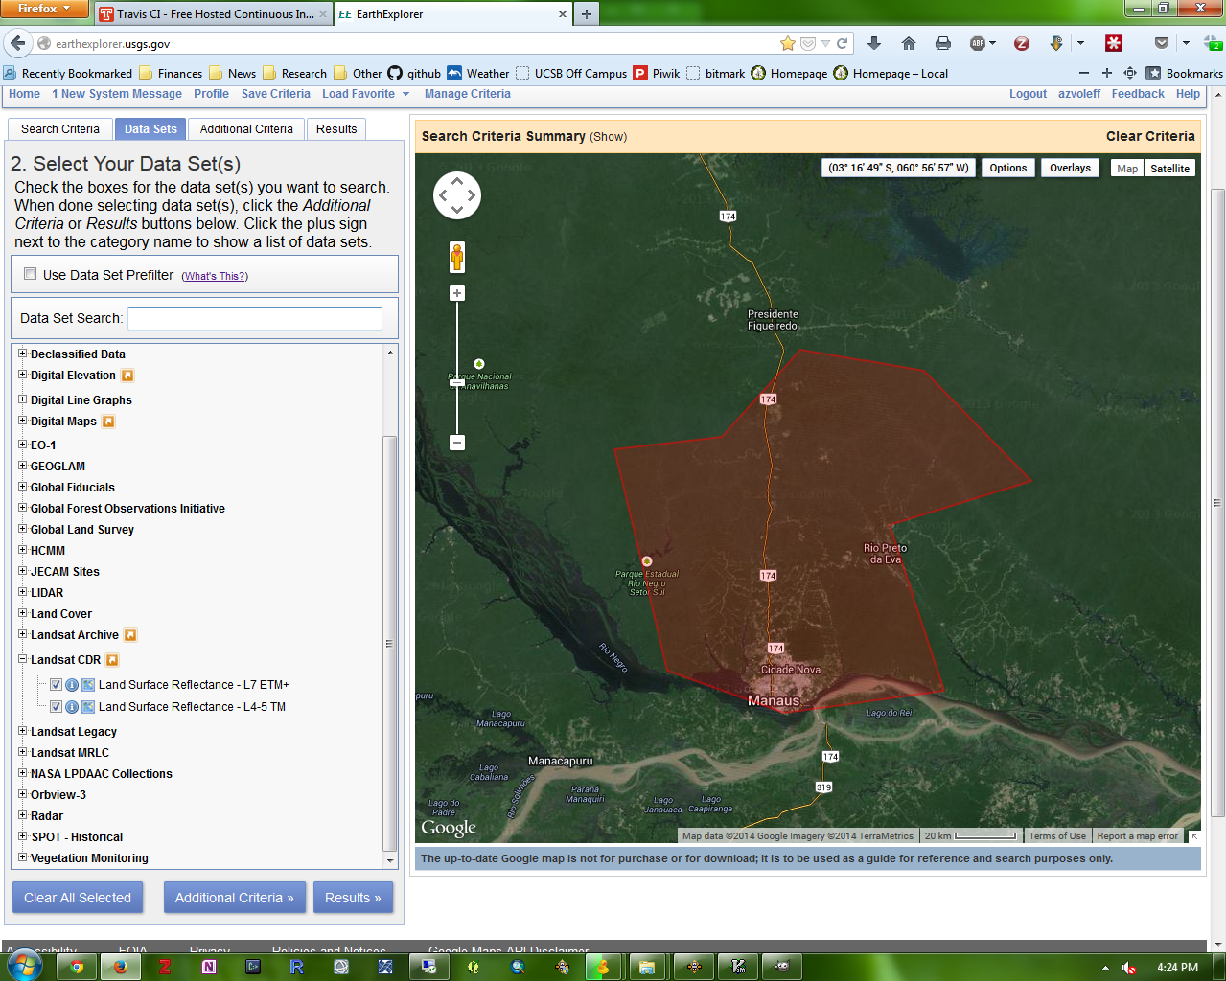Uncheck Land Surface Reflectance L7 ETM+ checkbox
This screenshot has width=1226, height=981.
tap(56, 685)
